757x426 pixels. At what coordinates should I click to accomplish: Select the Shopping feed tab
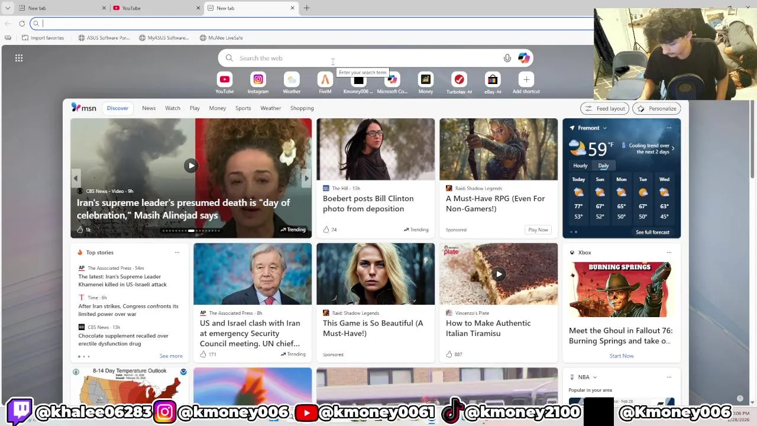(x=302, y=108)
